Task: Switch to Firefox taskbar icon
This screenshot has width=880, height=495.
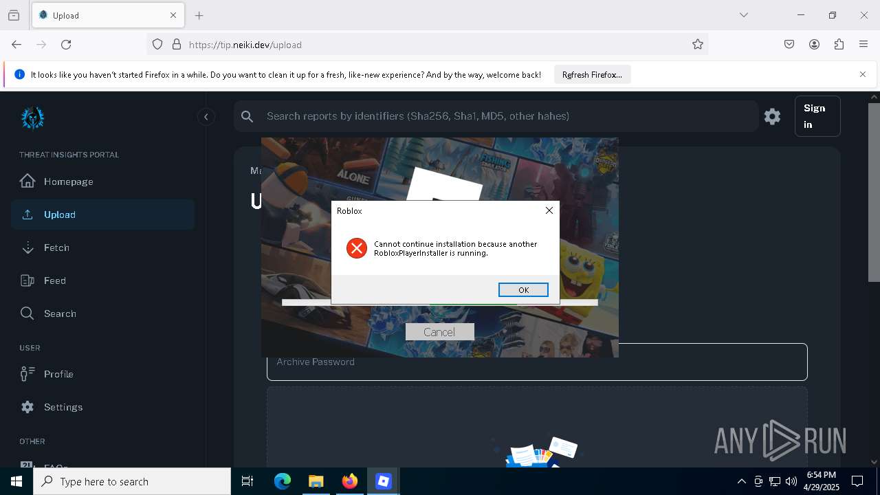Action: [x=350, y=481]
